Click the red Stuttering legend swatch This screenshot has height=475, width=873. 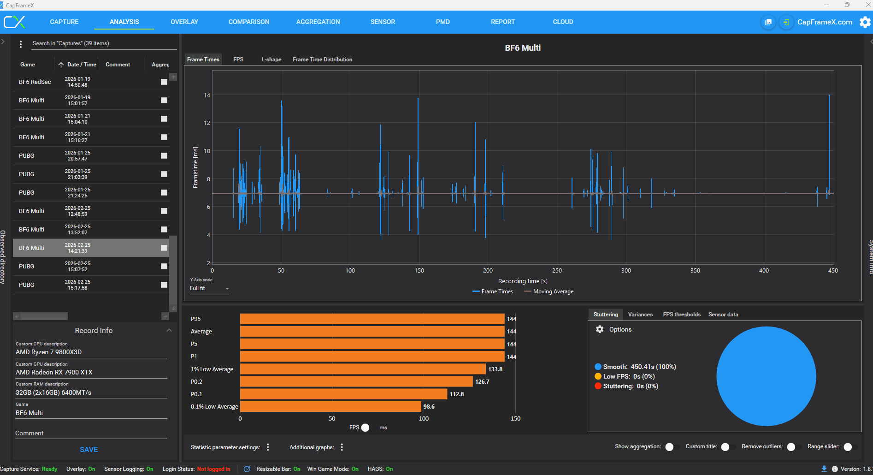(x=598, y=386)
